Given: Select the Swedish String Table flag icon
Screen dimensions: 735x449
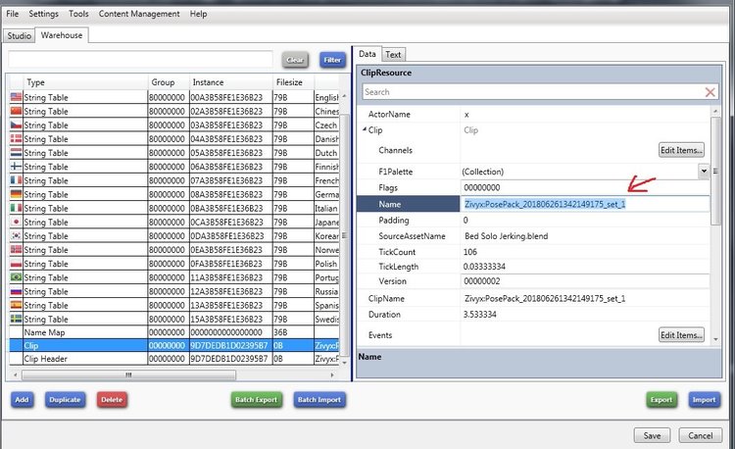Looking at the screenshot, I should 16,319.
